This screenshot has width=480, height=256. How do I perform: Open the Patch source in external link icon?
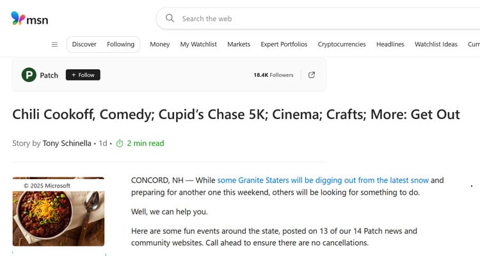(x=312, y=75)
